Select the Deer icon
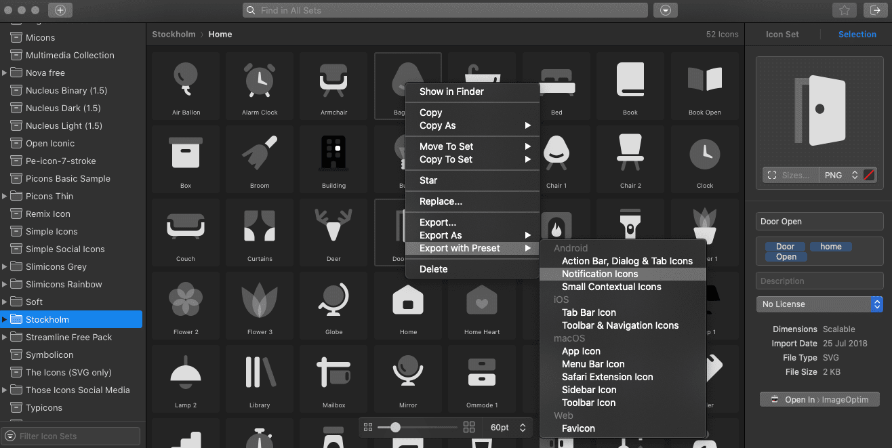The image size is (892, 448). click(333, 232)
